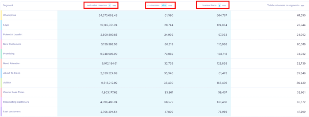The width and height of the screenshot is (309, 117).
Task: Click the yellow color bar beside Champions
Action: click(x=1, y=15)
